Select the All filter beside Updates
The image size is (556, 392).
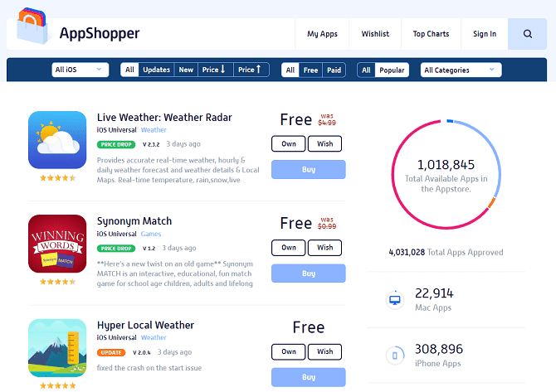(129, 70)
